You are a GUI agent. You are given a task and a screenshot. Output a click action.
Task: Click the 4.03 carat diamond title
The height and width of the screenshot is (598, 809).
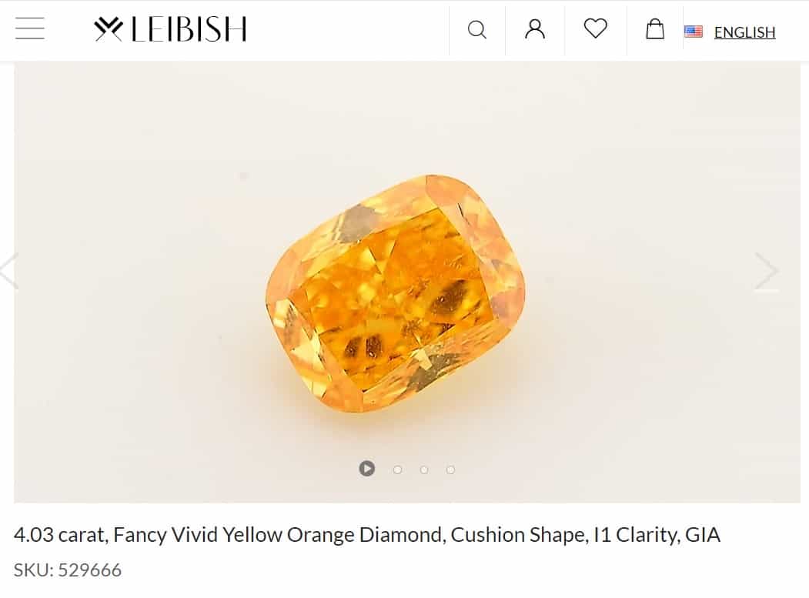click(x=368, y=533)
